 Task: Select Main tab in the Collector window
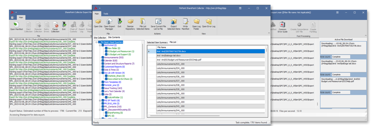97,14
